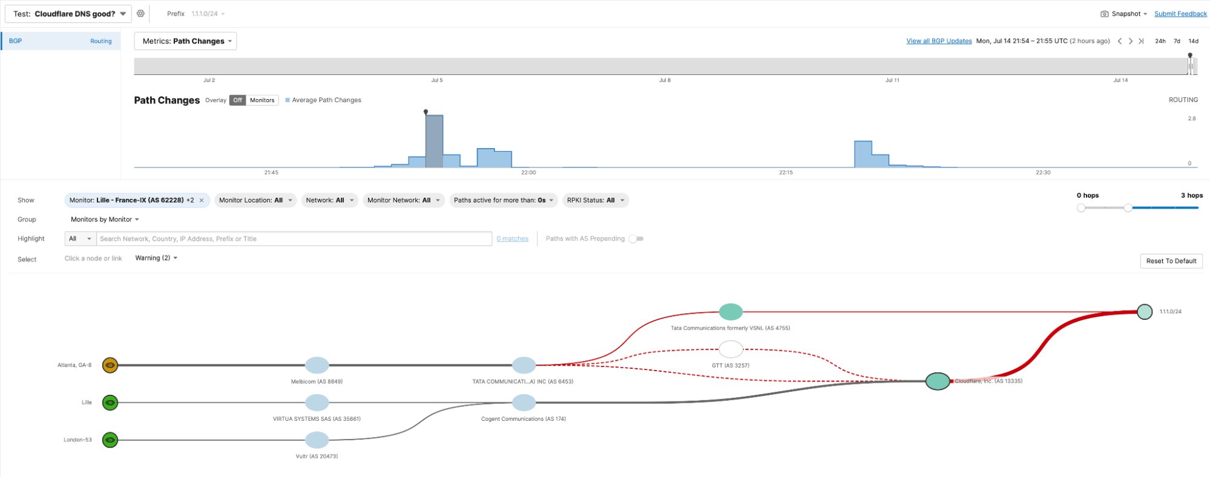Screen dimensions: 1210x477
Task: Select the 7d time range
Action: click(x=1177, y=41)
